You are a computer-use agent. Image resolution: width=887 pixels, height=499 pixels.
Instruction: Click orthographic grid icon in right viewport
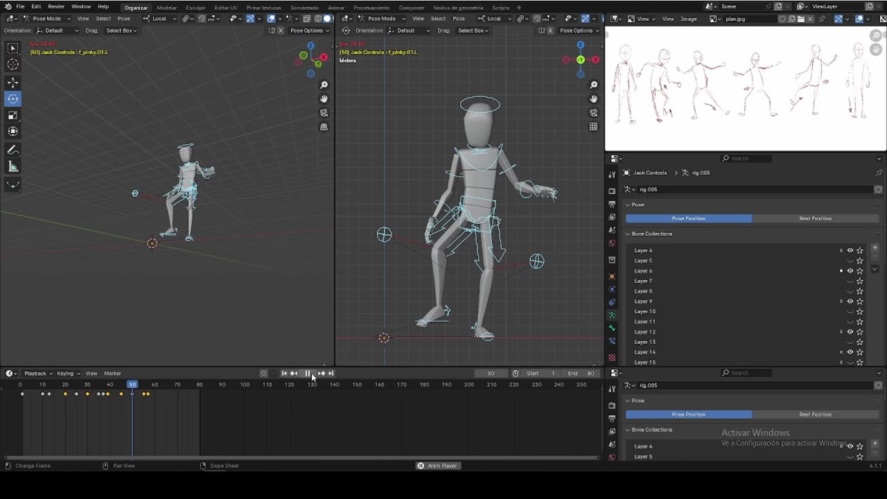pyautogui.click(x=593, y=127)
